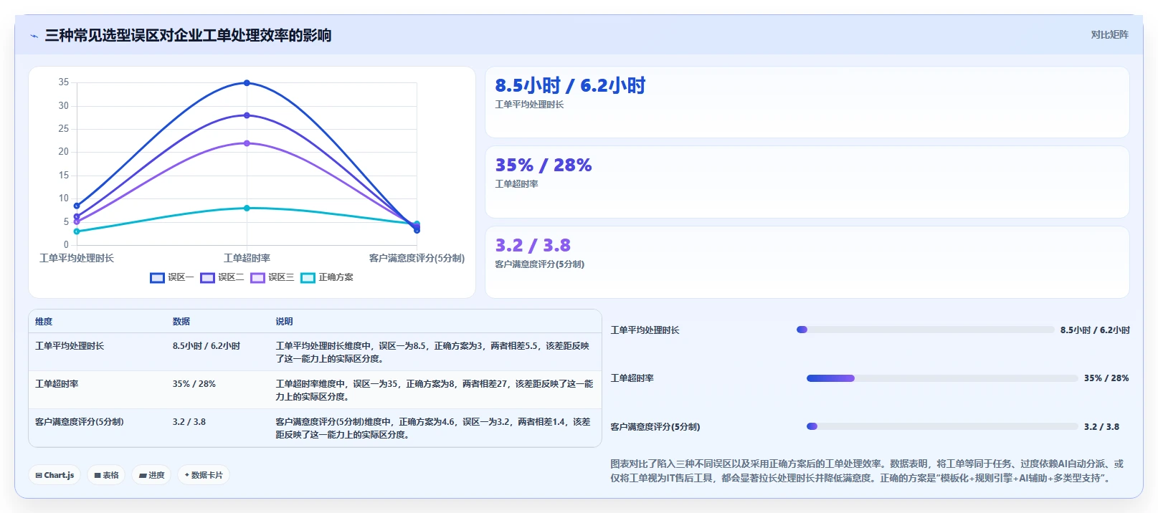Image resolution: width=1158 pixels, height=513 pixels.
Task: Click table cell 35% / 28%
Action: coord(194,384)
